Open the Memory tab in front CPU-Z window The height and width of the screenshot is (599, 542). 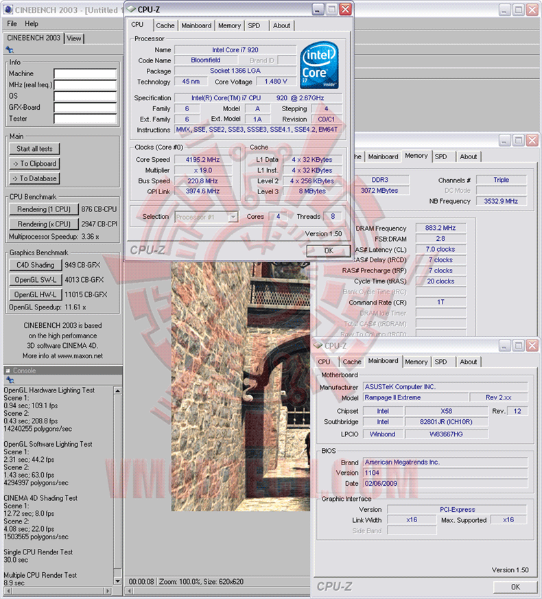point(229,25)
